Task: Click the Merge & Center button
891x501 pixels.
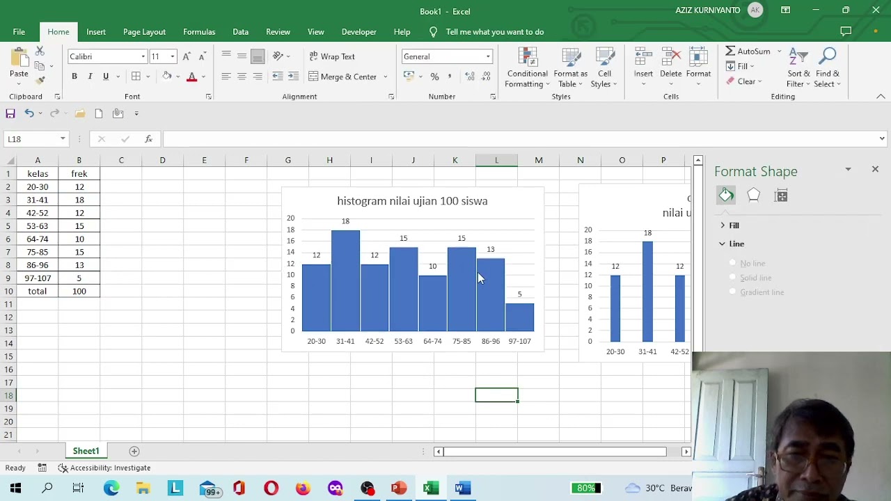Action: click(x=342, y=77)
